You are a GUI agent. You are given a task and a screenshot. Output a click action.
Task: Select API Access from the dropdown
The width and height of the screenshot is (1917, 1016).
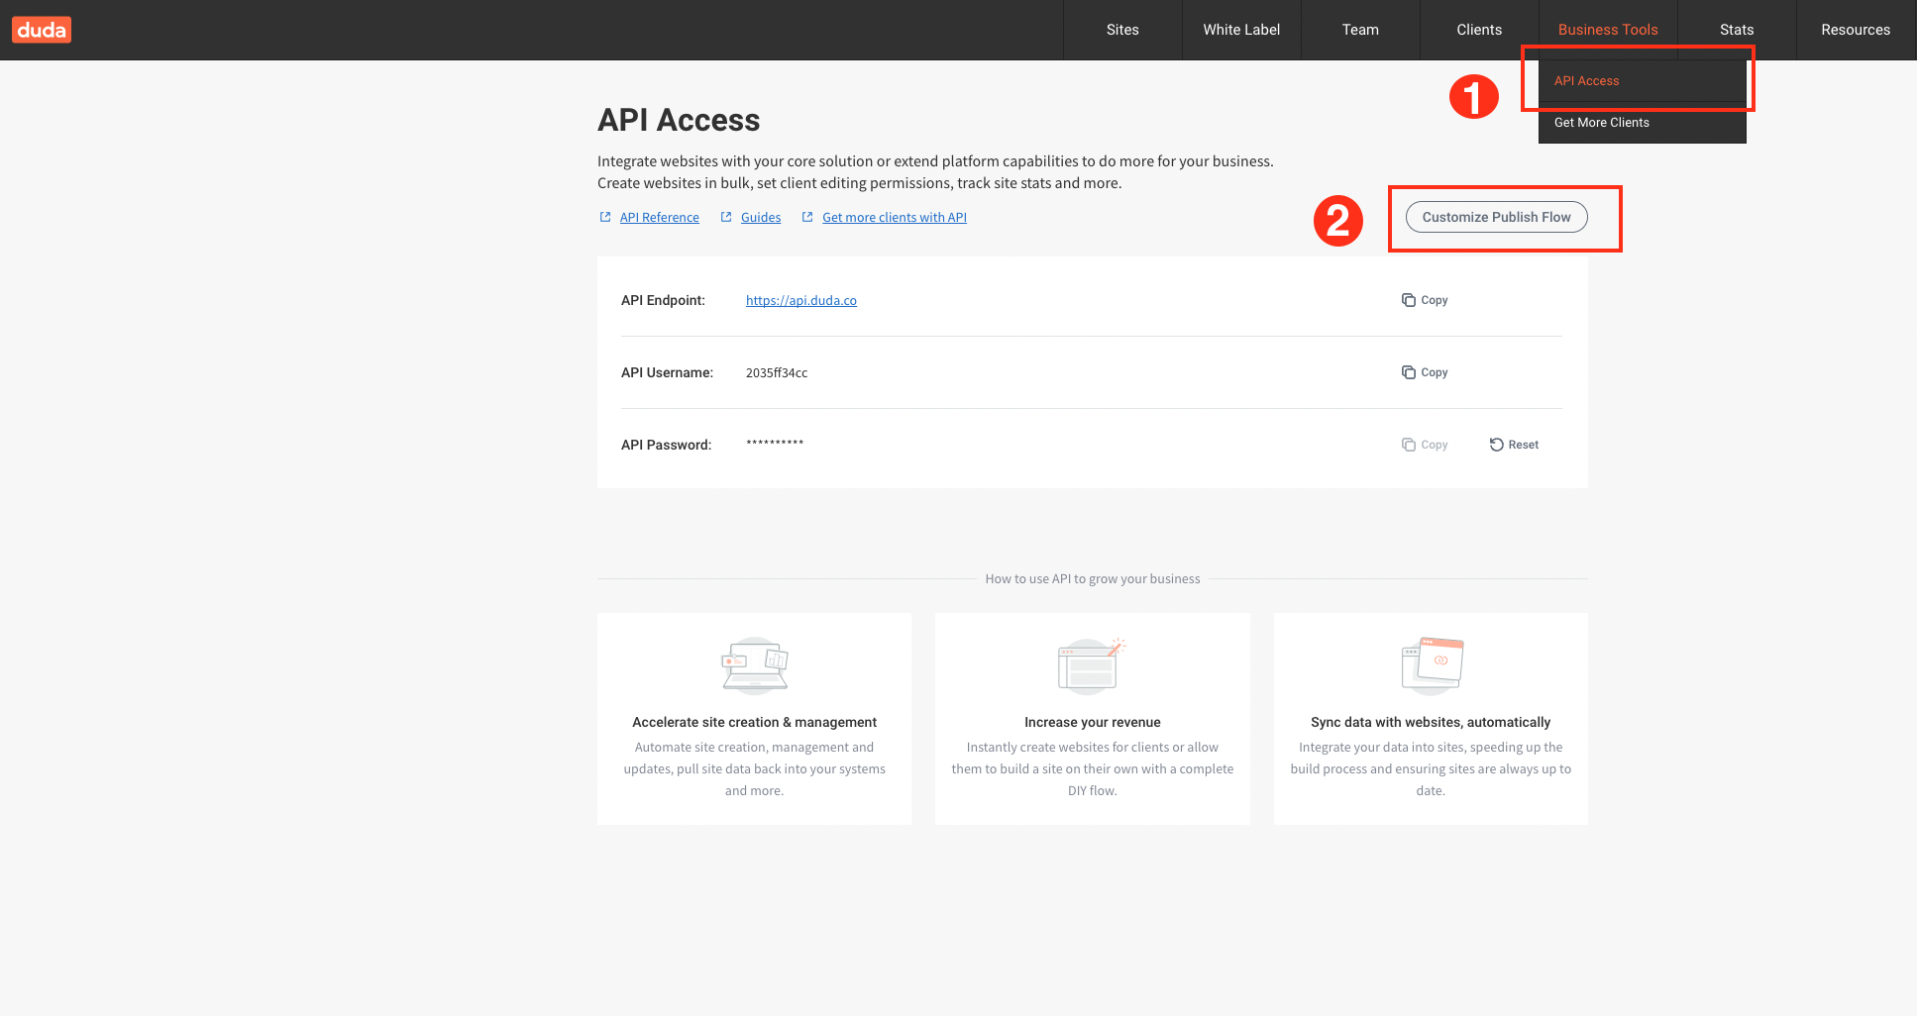pos(1642,81)
